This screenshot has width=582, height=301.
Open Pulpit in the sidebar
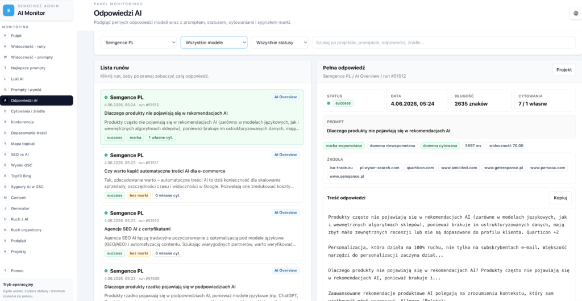(37, 36)
